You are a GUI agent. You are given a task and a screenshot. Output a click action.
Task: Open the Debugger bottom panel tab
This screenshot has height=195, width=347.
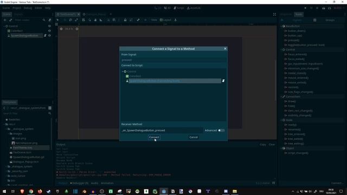point(79,183)
